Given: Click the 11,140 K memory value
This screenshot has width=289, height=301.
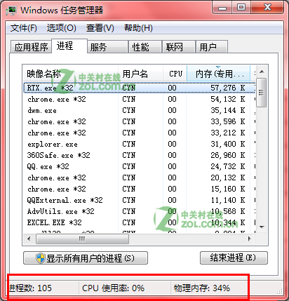Looking at the screenshot, I should (228, 200).
